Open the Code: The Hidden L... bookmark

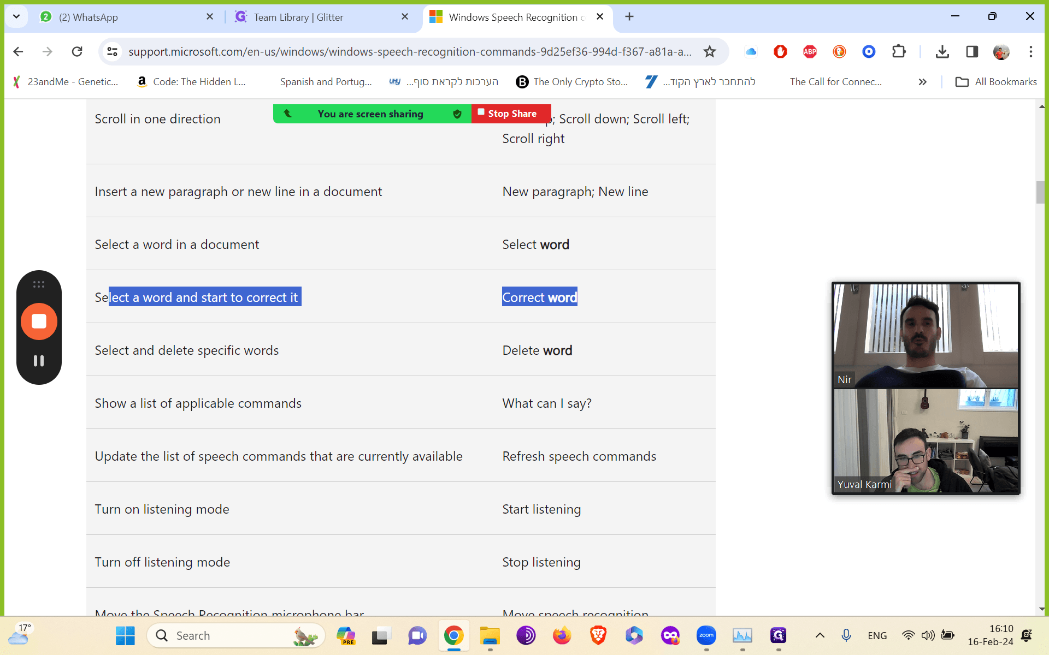[x=192, y=82]
